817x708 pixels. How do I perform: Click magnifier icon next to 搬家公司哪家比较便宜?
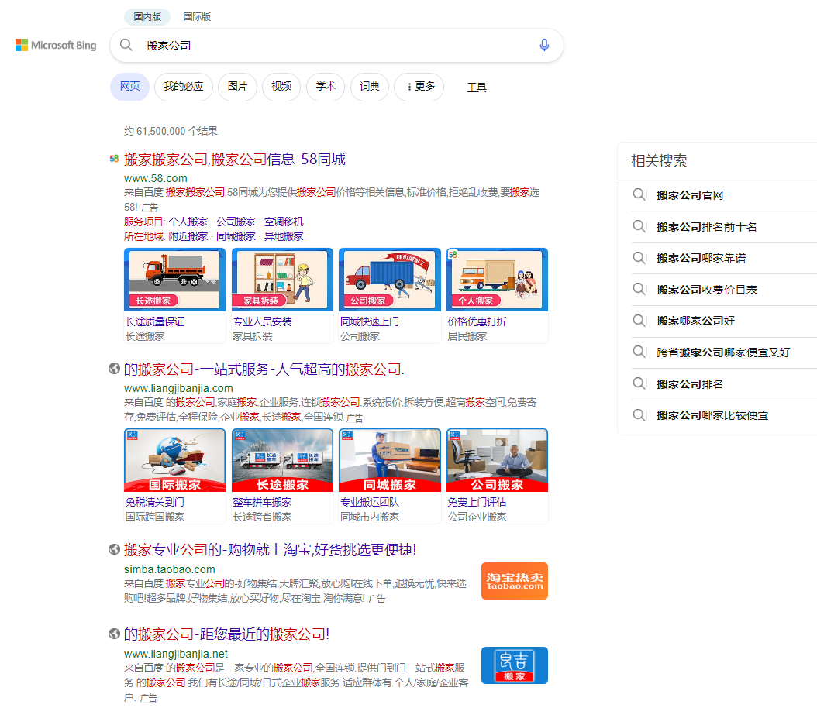pyautogui.click(x=639, y=415)
